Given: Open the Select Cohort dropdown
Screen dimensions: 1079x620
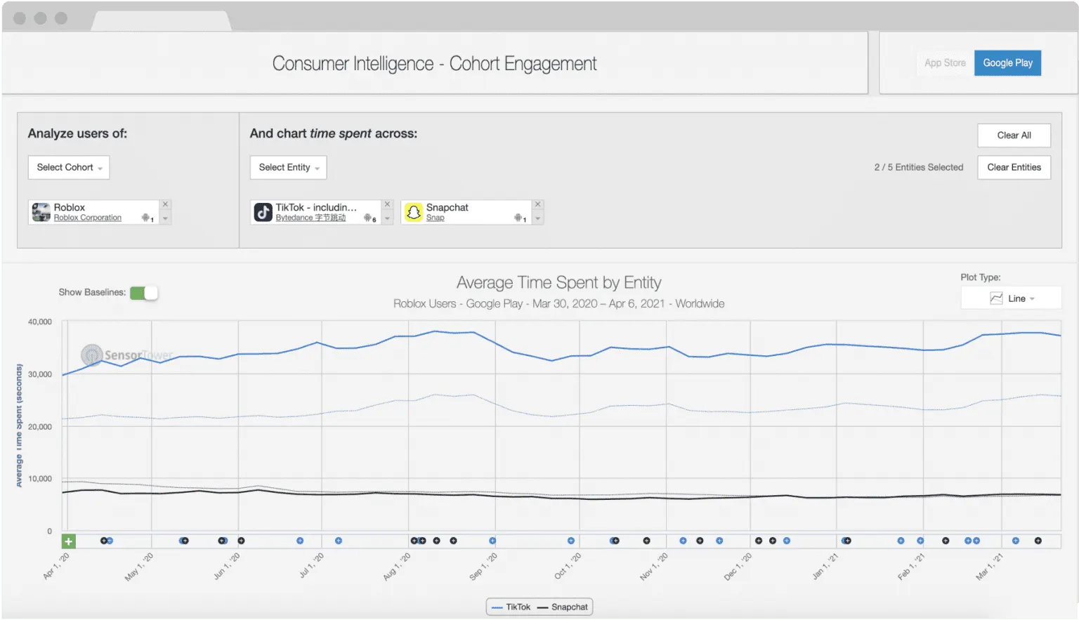Looking at the screenshot, I should pos(69,167).
